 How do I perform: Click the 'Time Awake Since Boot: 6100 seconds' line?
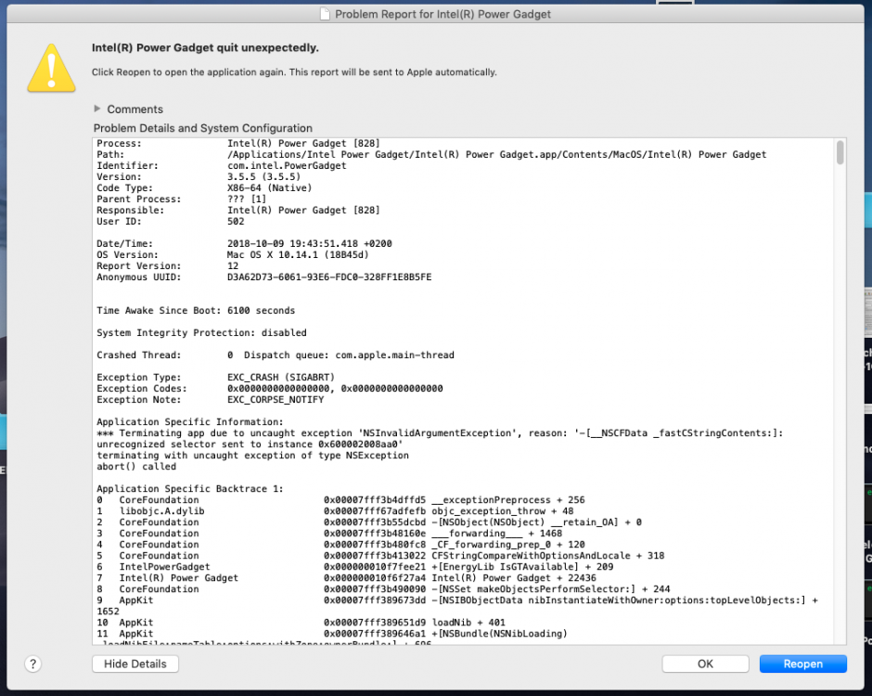point(196,311)
